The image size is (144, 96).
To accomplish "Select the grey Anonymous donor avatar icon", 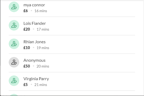I will tap(14, 62).
